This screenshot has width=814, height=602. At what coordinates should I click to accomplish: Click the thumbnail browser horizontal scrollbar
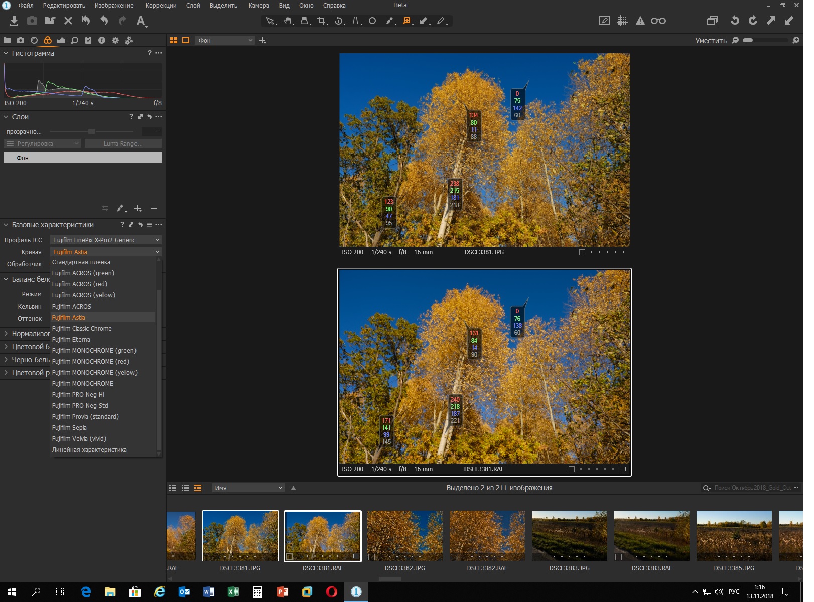(x=389, y=579)
